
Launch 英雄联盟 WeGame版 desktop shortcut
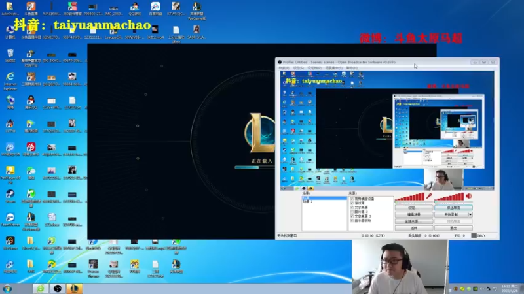click(196, 10)
